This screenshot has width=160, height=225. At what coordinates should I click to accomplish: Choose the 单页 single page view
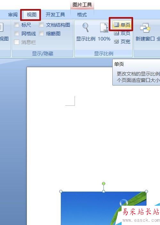coord(122,25)
